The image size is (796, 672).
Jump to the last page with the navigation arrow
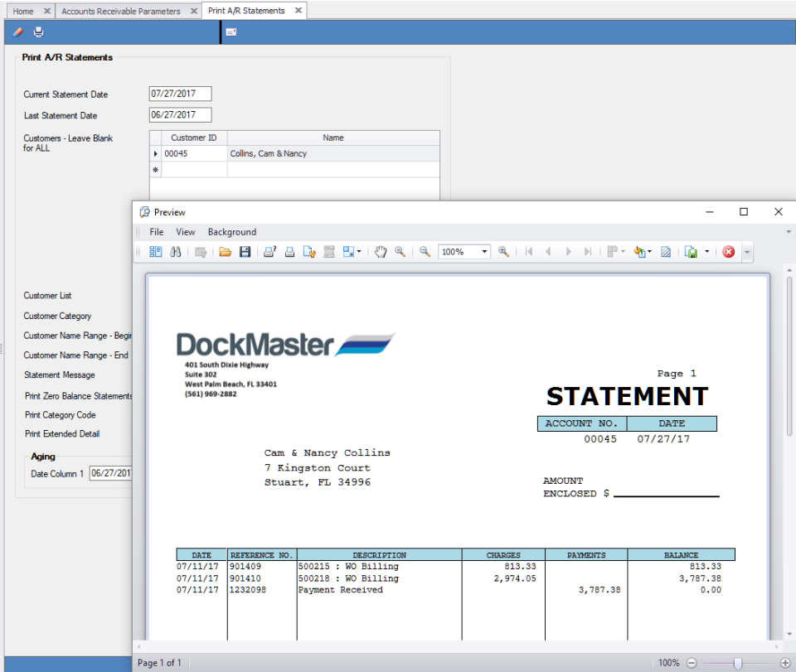(x=586, y=251)
